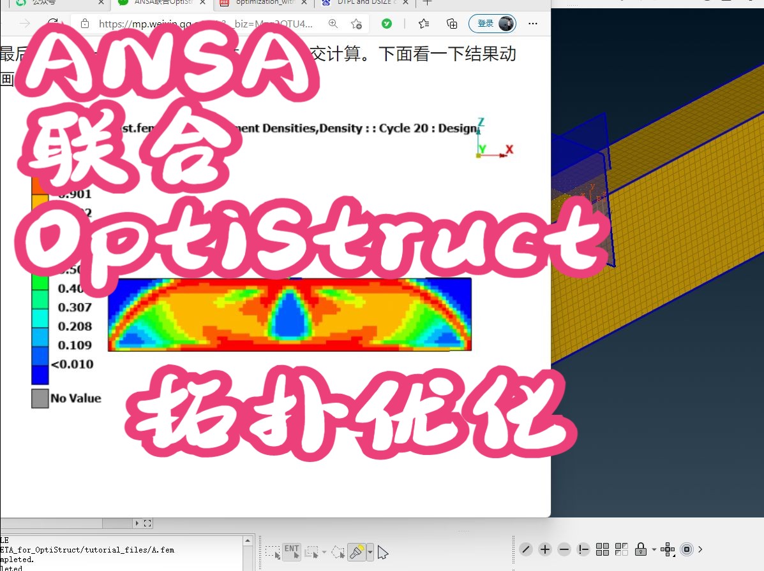This screenshot has height=571, width=764.
Task: Toggle the fullscreen expand icon below page
Action: (147, 523)
